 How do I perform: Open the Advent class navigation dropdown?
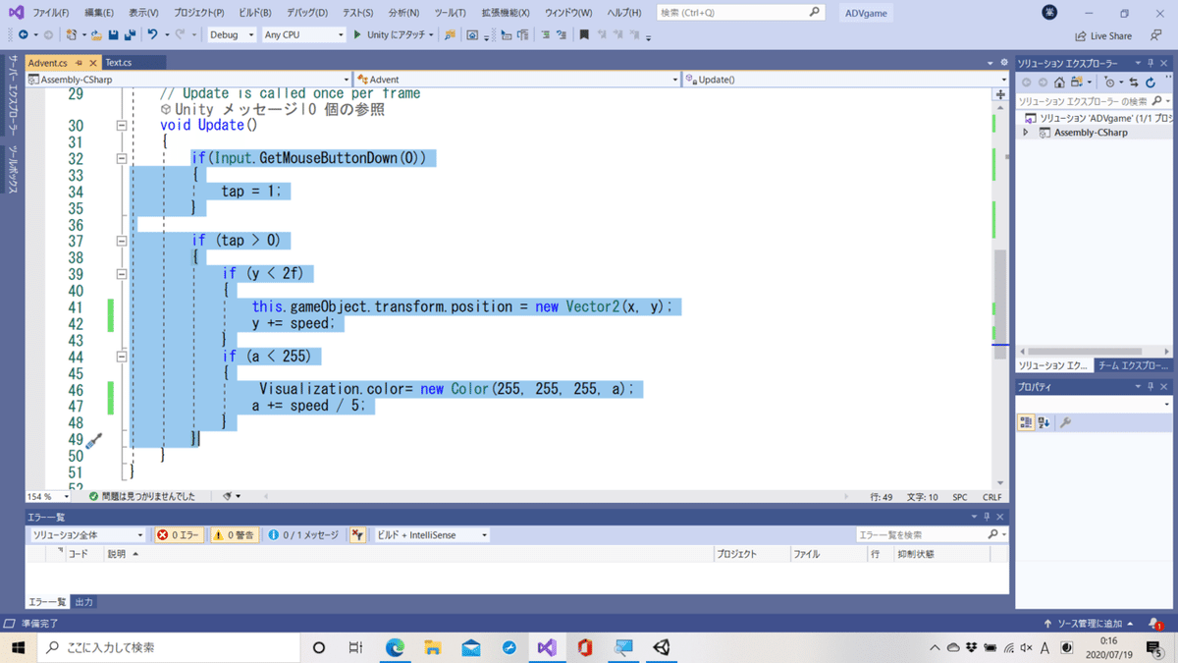pyautogui.click(x=517, y=80)
